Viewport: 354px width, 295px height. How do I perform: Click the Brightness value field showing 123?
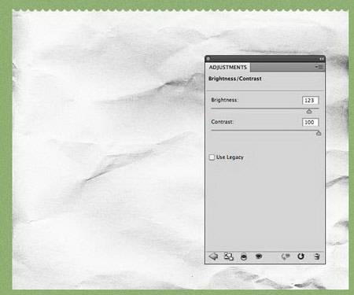tap(310, 101)
